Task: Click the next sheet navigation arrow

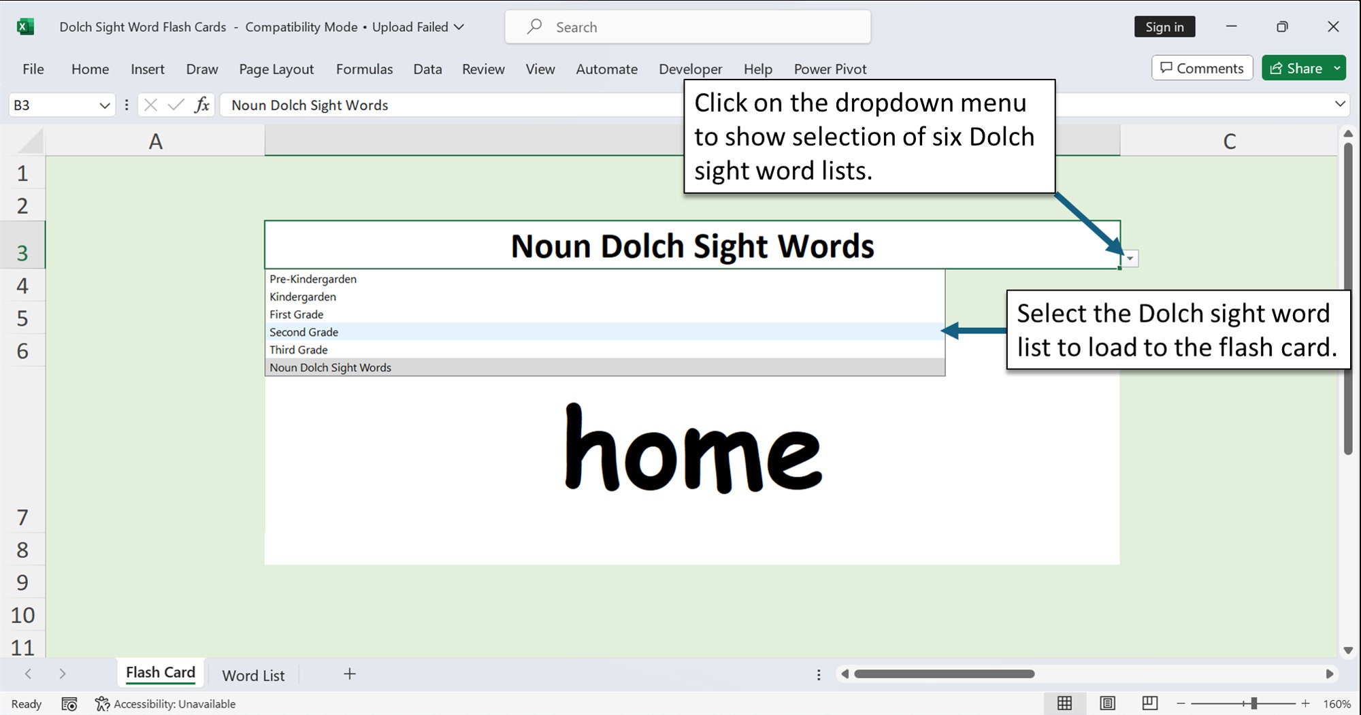Action: (62, 674)
